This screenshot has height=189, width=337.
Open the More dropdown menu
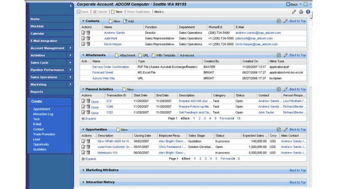(159, 12)
